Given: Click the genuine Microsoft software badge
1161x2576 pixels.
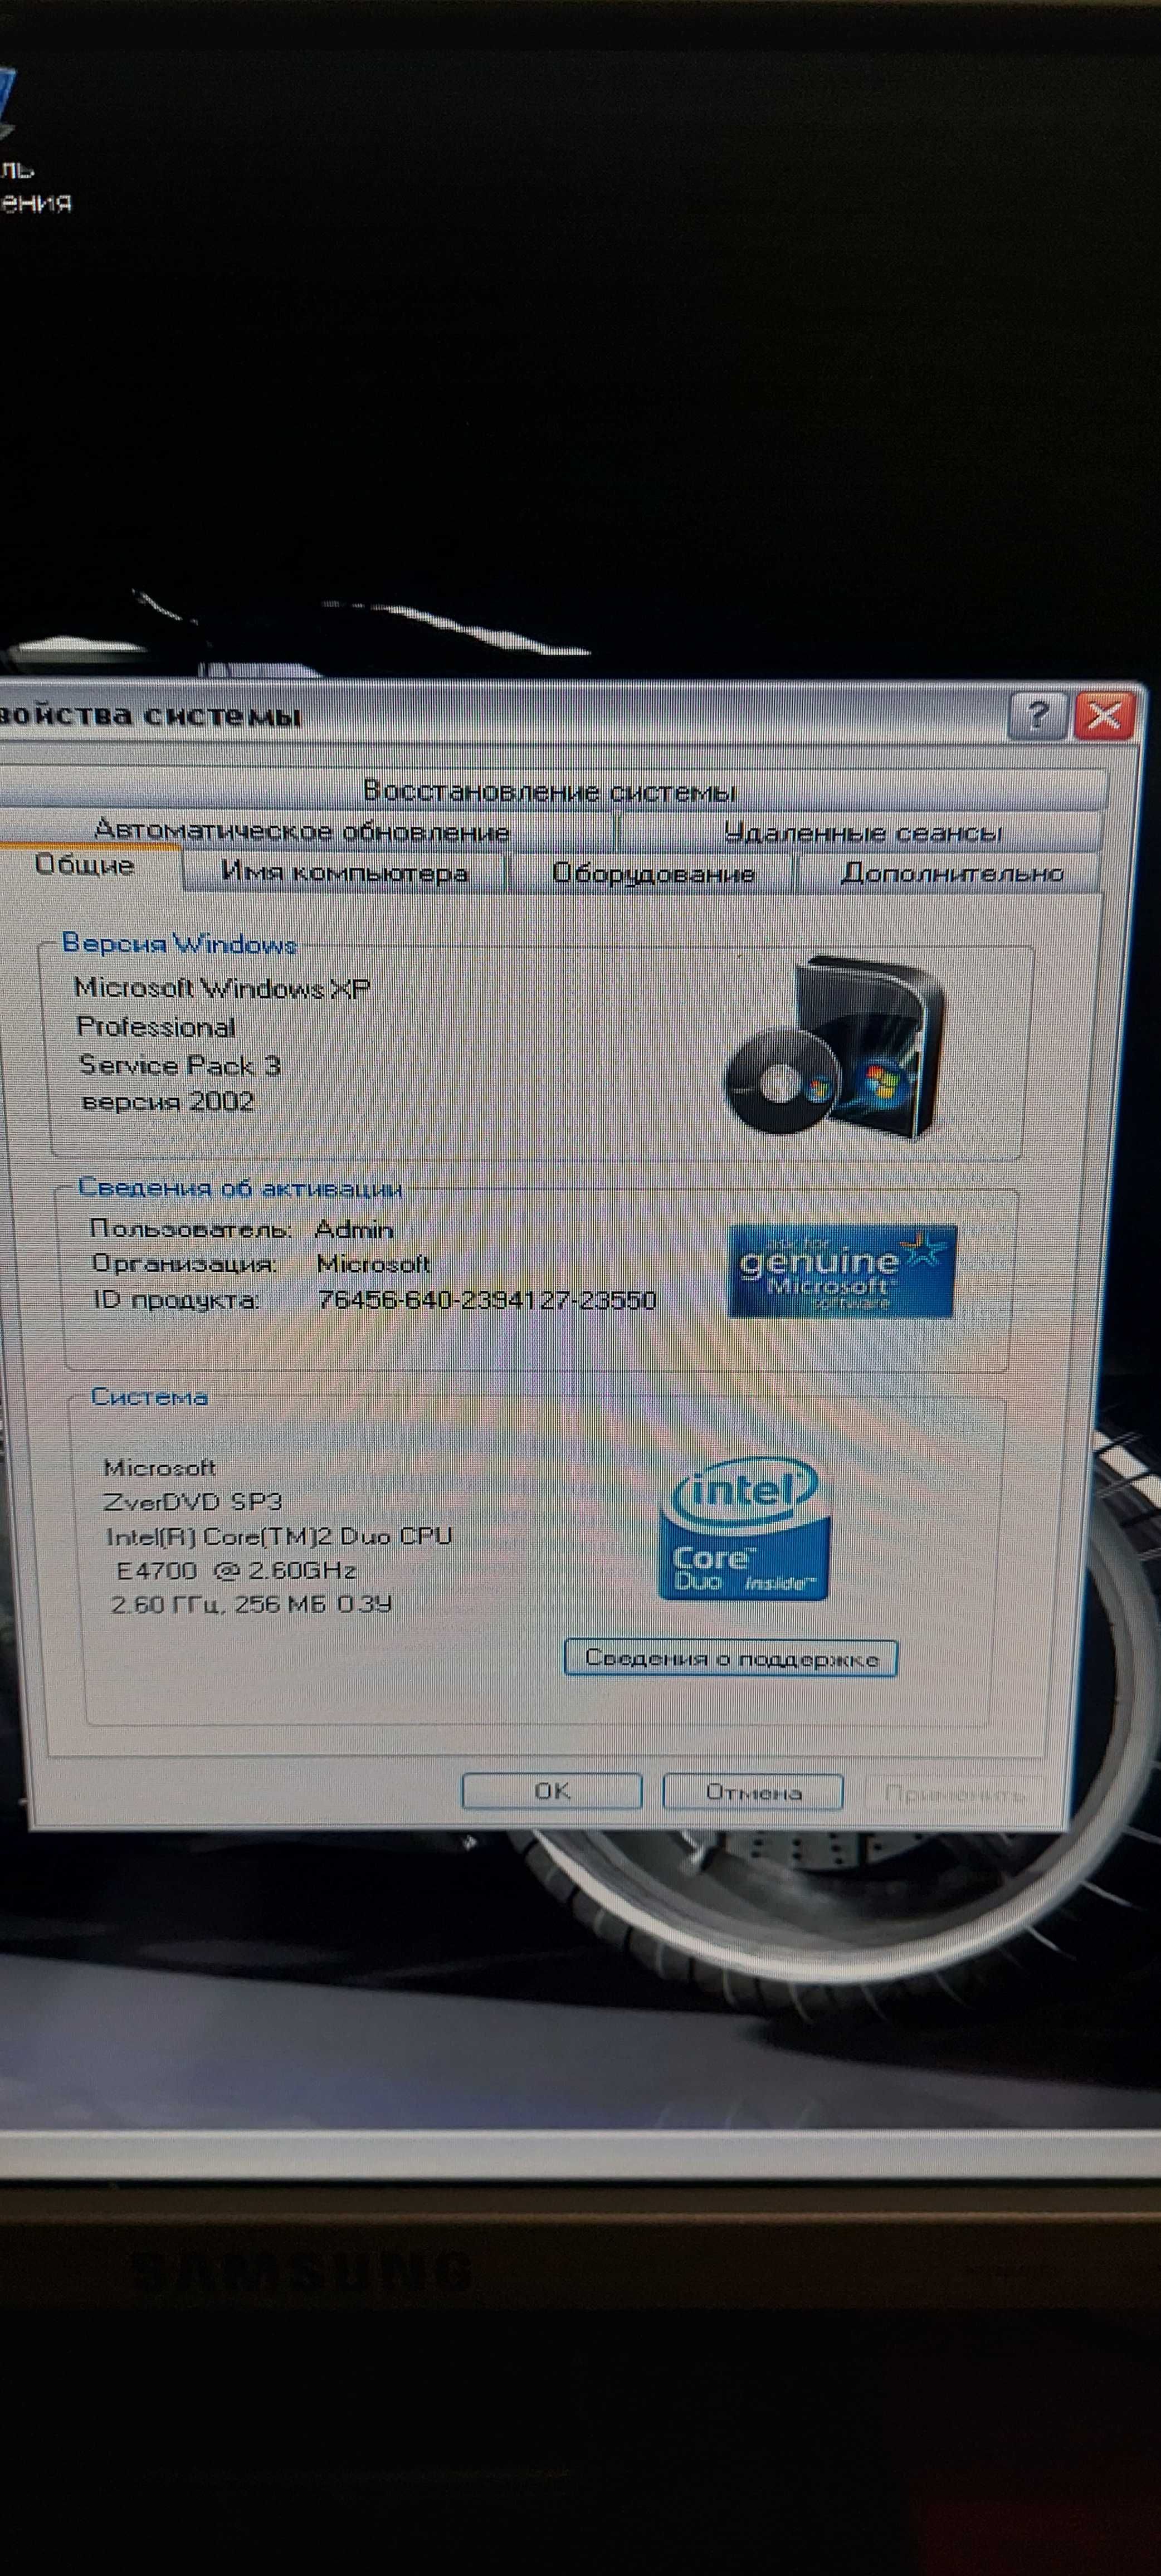Looking at the screenshot, I should [842, 1271].
